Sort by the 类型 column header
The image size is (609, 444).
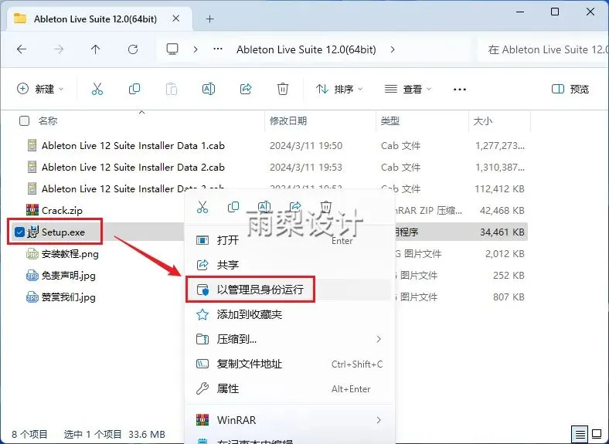pos(390,120)
